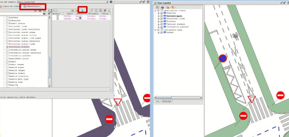Image resolution: width=289 pixels, height=137 pixels.
Task: Click the clear filter icon in search box
Action: (x=44, y=14)
